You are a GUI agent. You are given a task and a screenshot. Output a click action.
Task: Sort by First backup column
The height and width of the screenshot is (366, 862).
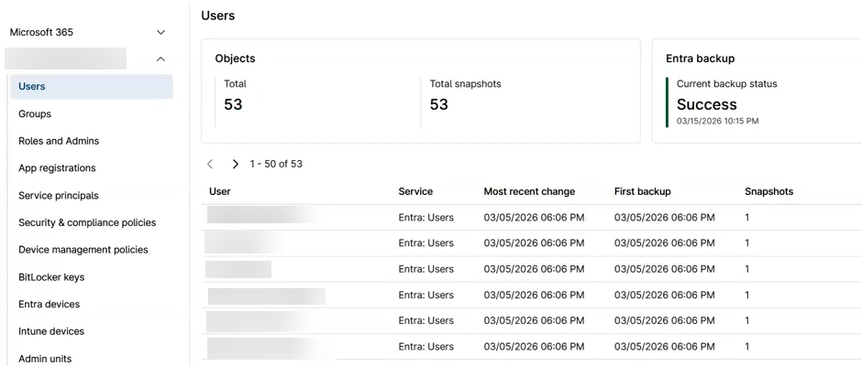point(643,191)
